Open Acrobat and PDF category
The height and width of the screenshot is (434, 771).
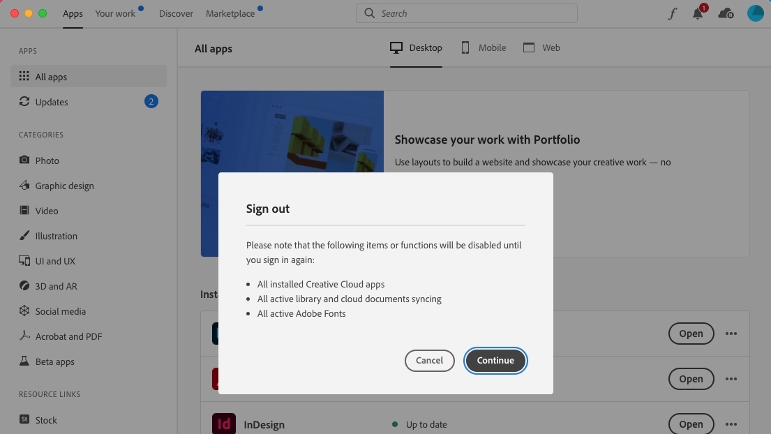[68, 336]
